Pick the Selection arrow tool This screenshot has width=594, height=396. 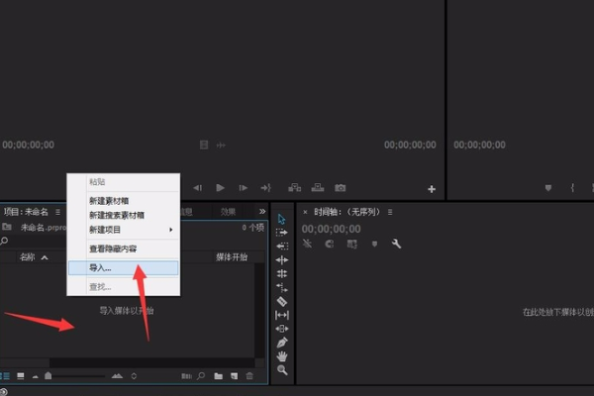(282, 219)
